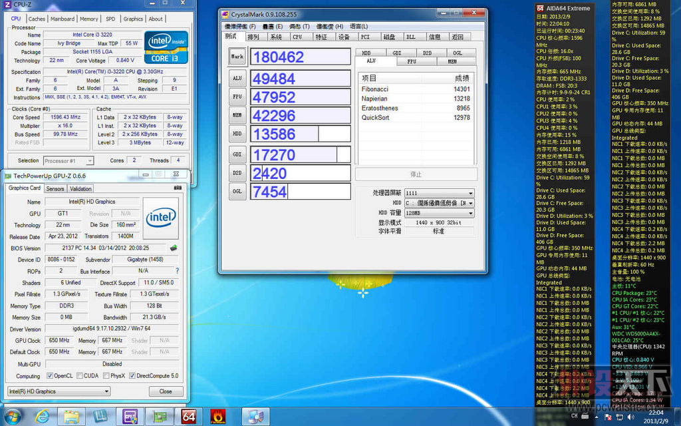This screenshot has height=426, width=681.
Task: Click the CPU-Z title bar Z icon
Action: (7, 5)
